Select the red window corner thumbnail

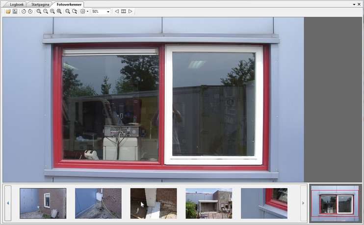click(x=264, y=203)
